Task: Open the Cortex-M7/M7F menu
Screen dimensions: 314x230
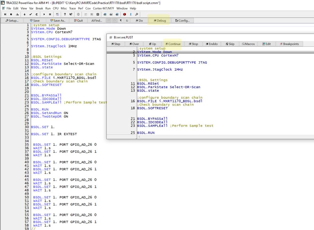Action: (103, 8)
